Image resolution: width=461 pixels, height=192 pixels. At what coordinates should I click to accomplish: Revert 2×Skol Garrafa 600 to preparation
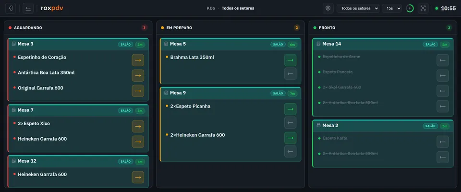(x=442, y=91)
